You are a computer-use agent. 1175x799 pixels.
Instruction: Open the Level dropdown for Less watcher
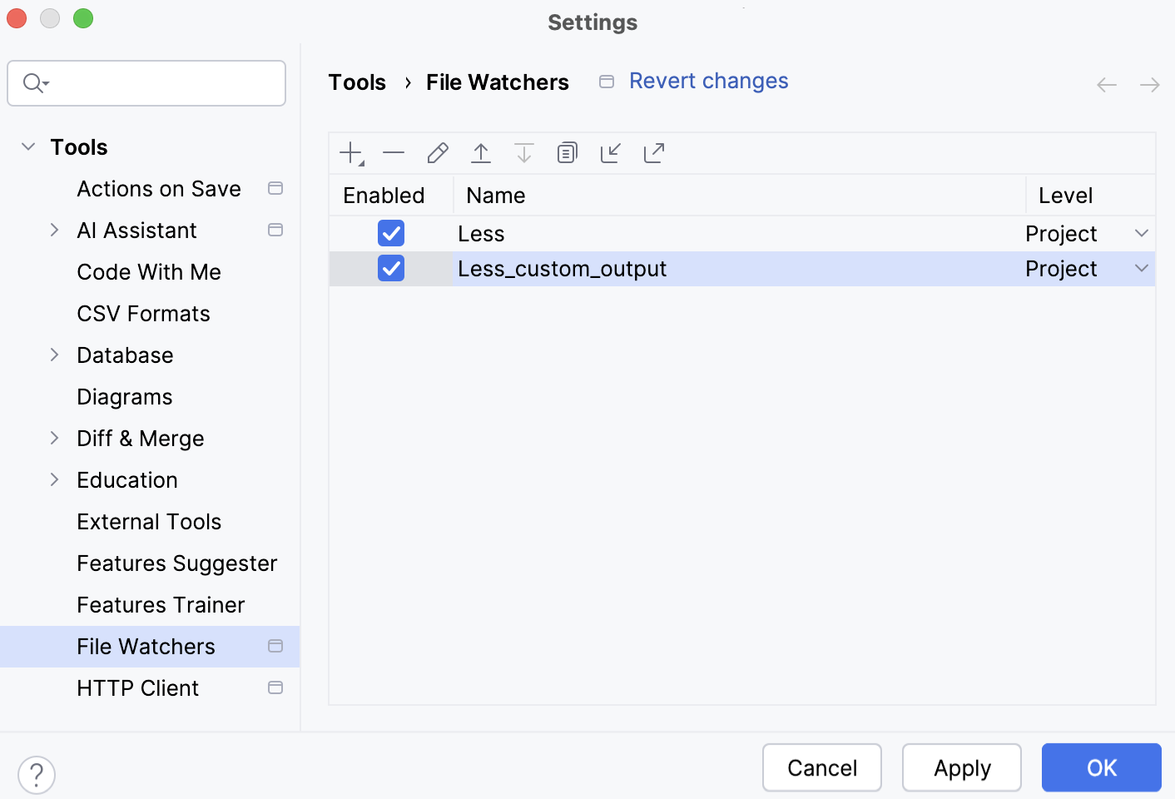pos(1141,233)
